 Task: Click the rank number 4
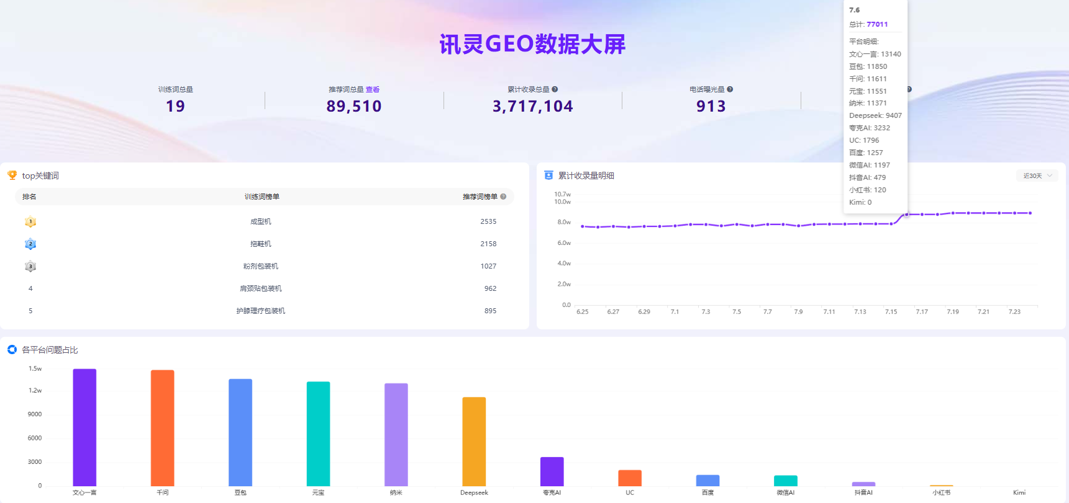click(30, 288)
